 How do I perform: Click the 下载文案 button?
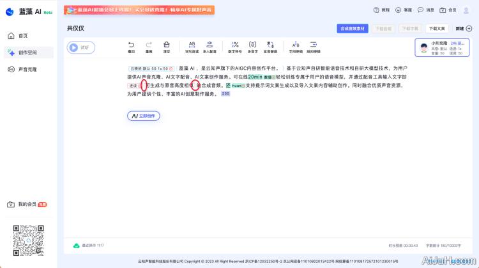coord(437,29)
